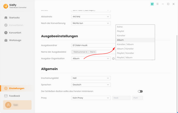This screenshot has height=113, width=178.
Task: Click the user account avatar
Action: 8,105
